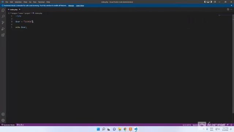Toggle the bottom panel layout icon
The height and width of the screenshot is (132, 234).
[x=208, y=2]
